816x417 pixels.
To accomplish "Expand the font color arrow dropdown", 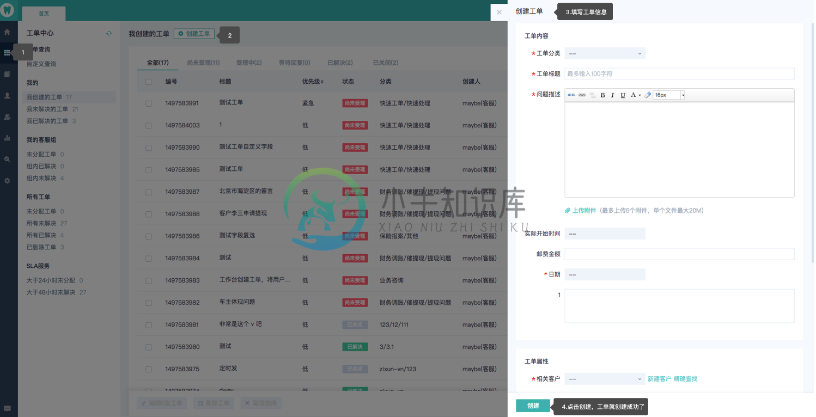I will click(x=640, y=95).
